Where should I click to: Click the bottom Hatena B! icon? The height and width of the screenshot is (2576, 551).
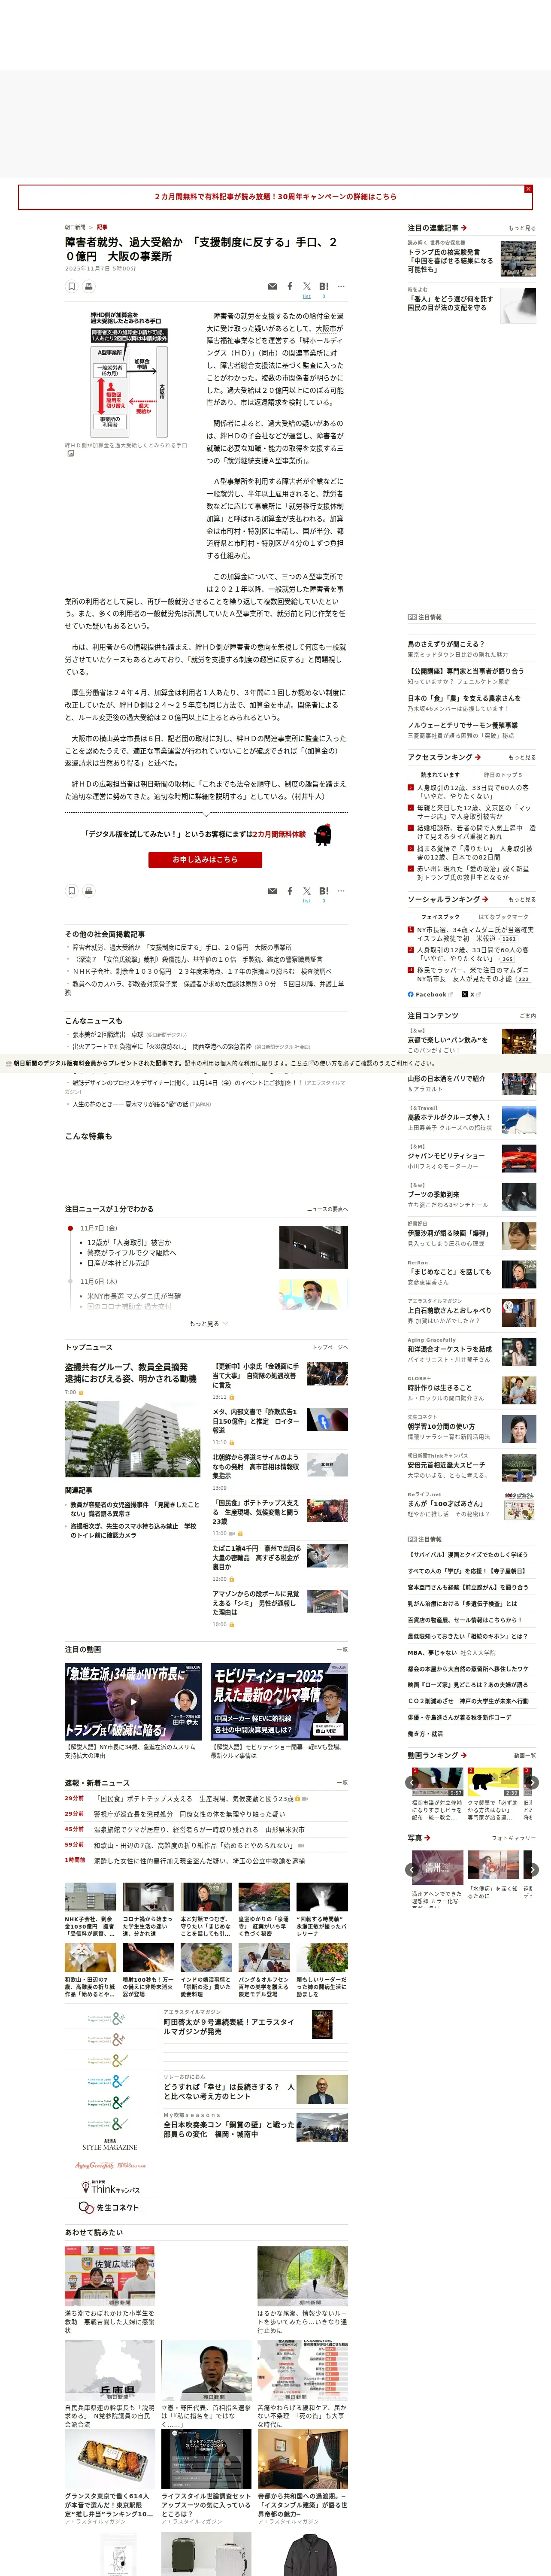coord(324,891)
